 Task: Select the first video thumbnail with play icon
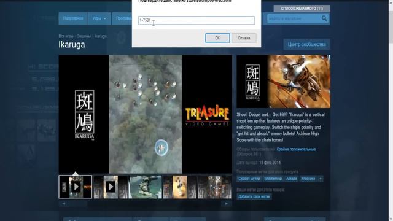coord(76,187)
